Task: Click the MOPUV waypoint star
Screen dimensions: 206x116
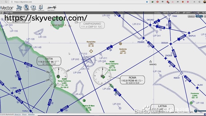Action: click(x=189, y=33)
